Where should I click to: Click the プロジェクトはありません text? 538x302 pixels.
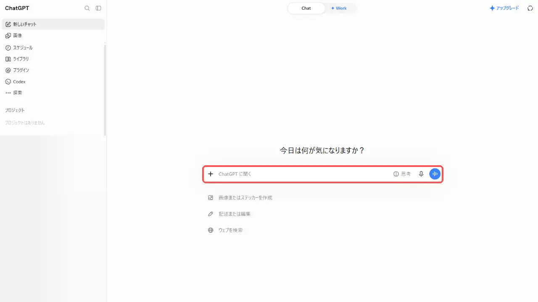click(x=25, y=123)
